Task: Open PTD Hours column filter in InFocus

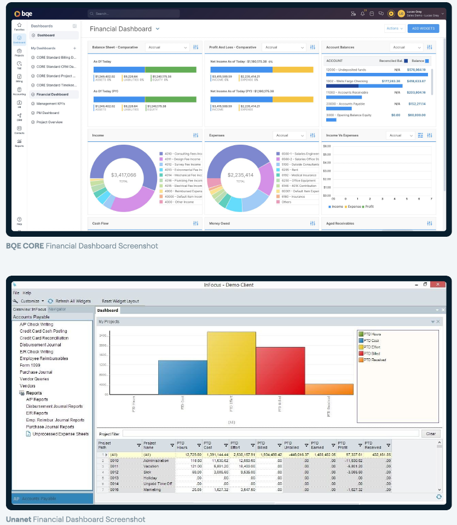Action: 199,446
